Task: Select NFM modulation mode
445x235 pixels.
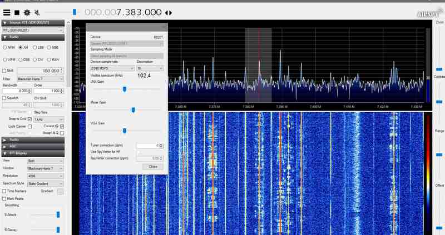Action: click(x=5, y=48)
